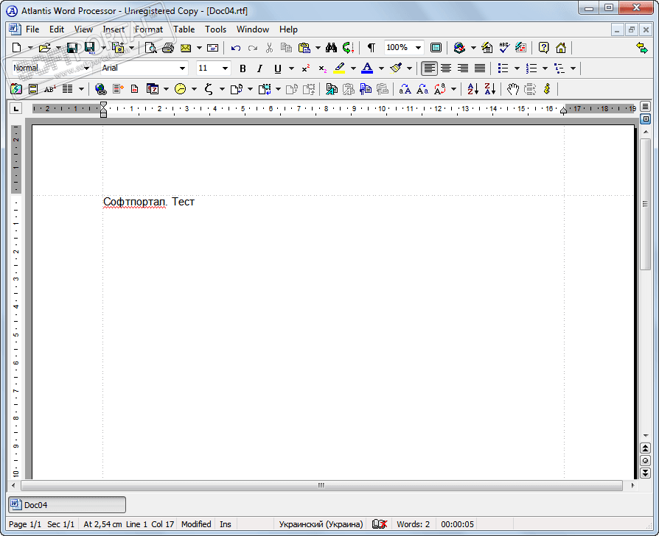Apply subscript formatting
The width and height of the screenshot is (659, 536).
322,68
